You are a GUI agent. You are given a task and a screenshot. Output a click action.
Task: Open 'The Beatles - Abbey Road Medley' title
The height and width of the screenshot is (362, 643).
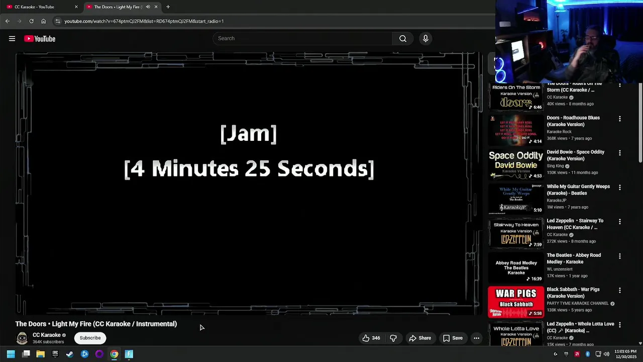pyautogui.click(x=574, y=258)
